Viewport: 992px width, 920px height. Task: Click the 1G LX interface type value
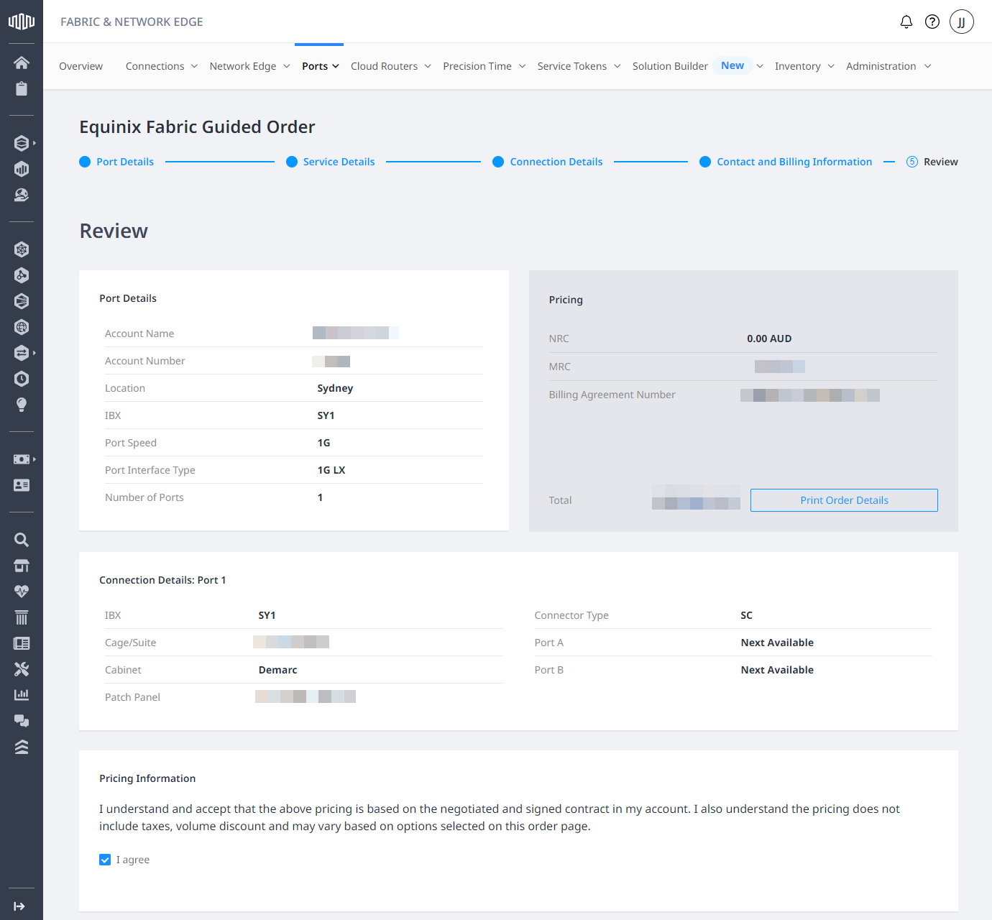point(331,470)
